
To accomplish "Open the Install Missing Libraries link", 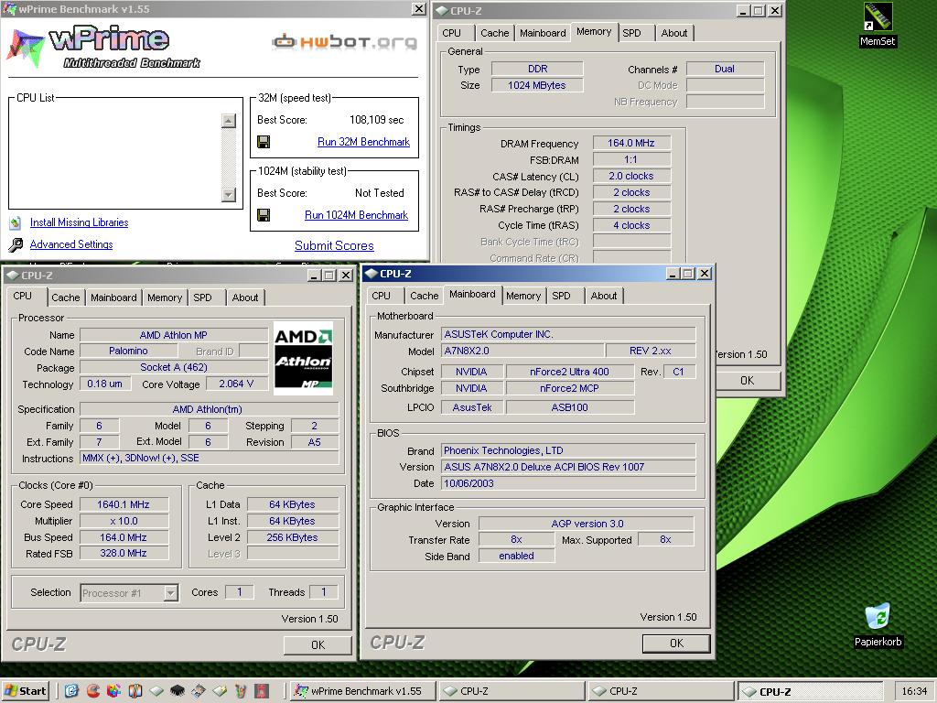I will click(x=79, y=222).
